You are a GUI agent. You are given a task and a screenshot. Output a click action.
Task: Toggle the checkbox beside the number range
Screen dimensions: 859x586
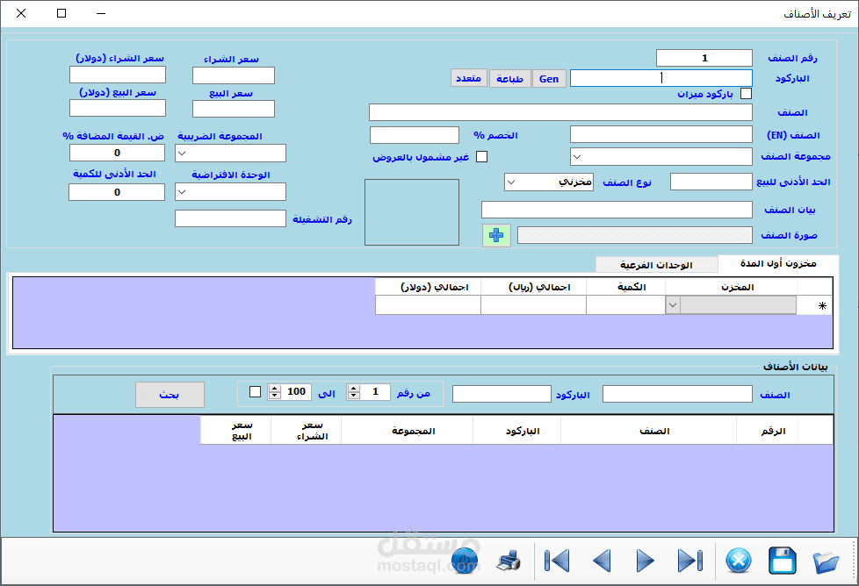click(255, 392)
